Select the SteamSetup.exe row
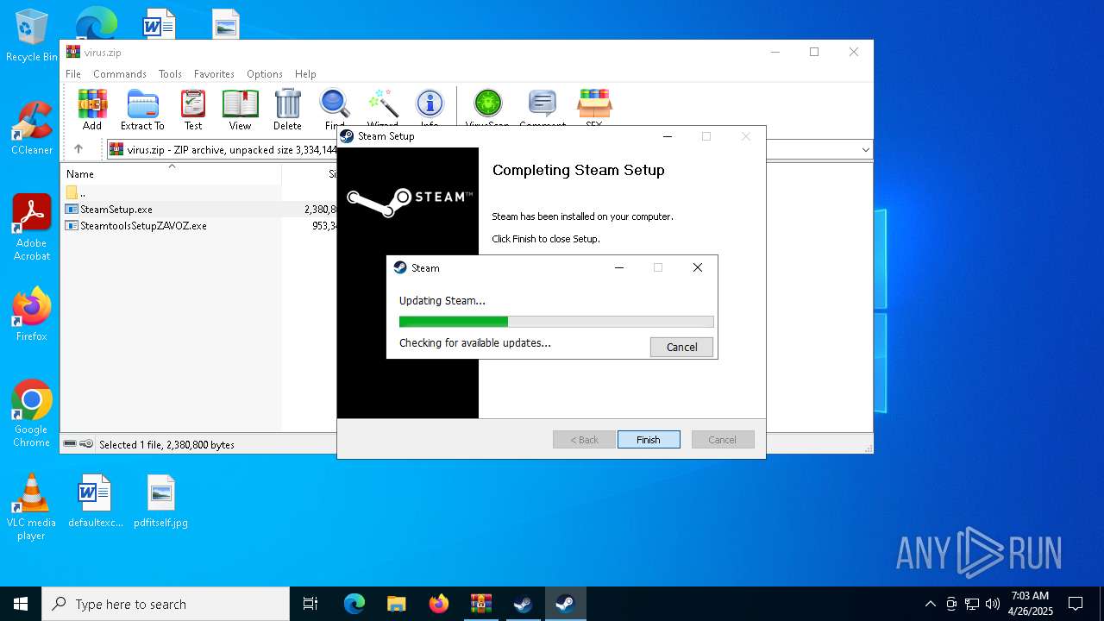 tap(200, 209)
